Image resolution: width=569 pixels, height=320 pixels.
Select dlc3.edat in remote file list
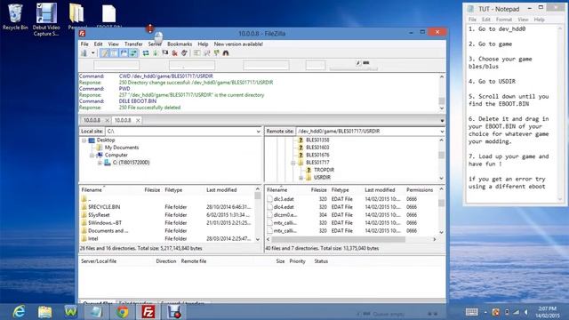coord(284,199)
